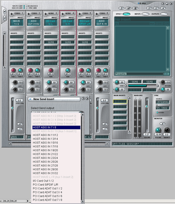The width and height of the screenshot is (175, 204).
Task: Select HOST ASIO IN 11/12 in list
Action: [56, 135]
